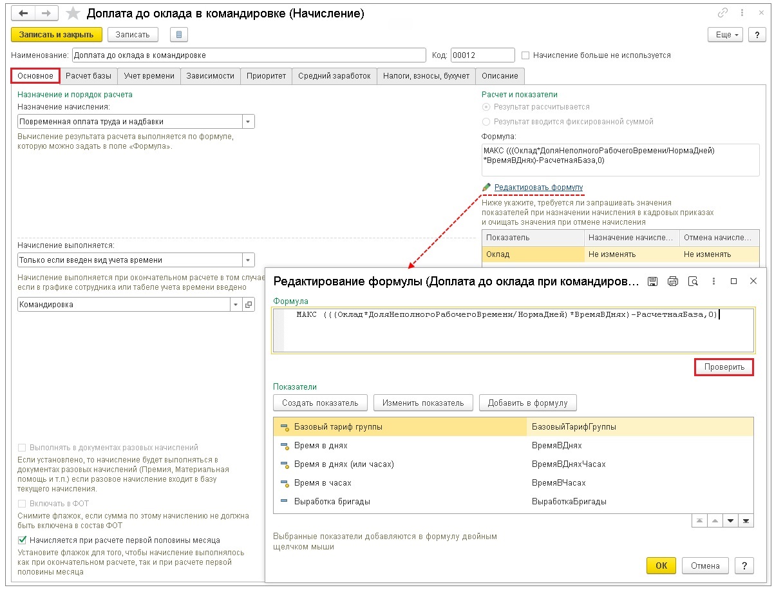Image resolution: width=774 pixels, height=590 pixels.
Task: Save formula with the floppy disk icon
Action: coord(652,281)
